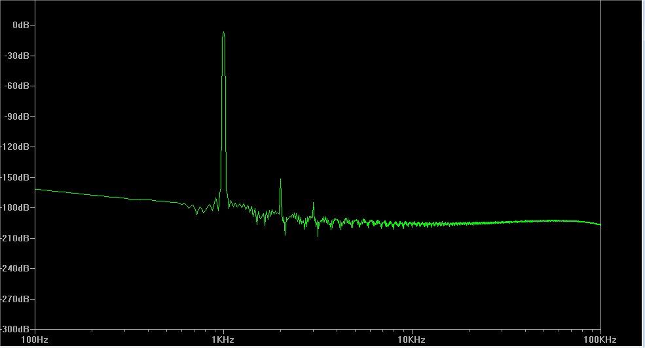Click the -120dB vertical axis label

(x=15, y=147)
